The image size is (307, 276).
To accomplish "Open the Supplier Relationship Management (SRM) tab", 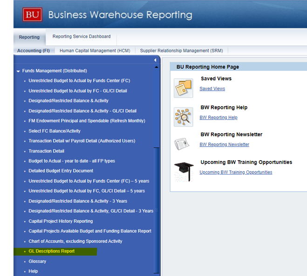I will (x=181, y=51).
